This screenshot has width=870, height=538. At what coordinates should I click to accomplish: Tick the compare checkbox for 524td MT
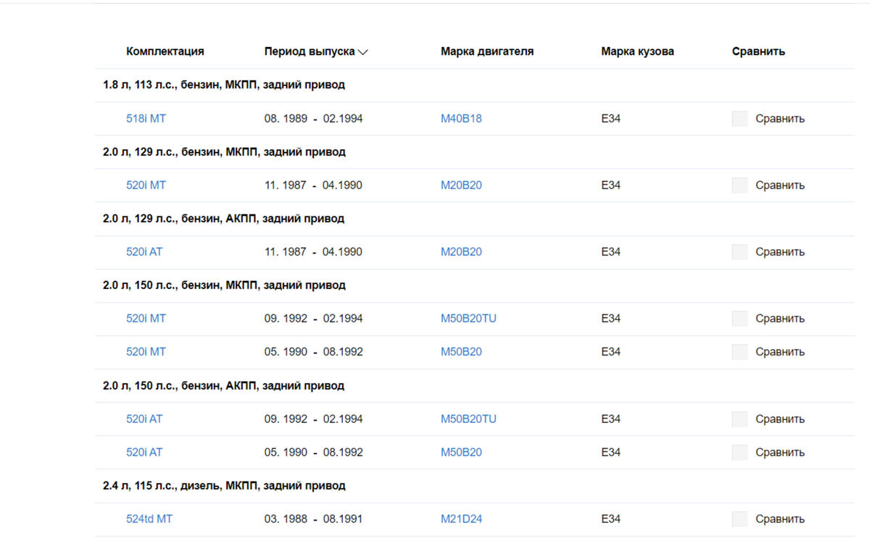tap(739, 519)
